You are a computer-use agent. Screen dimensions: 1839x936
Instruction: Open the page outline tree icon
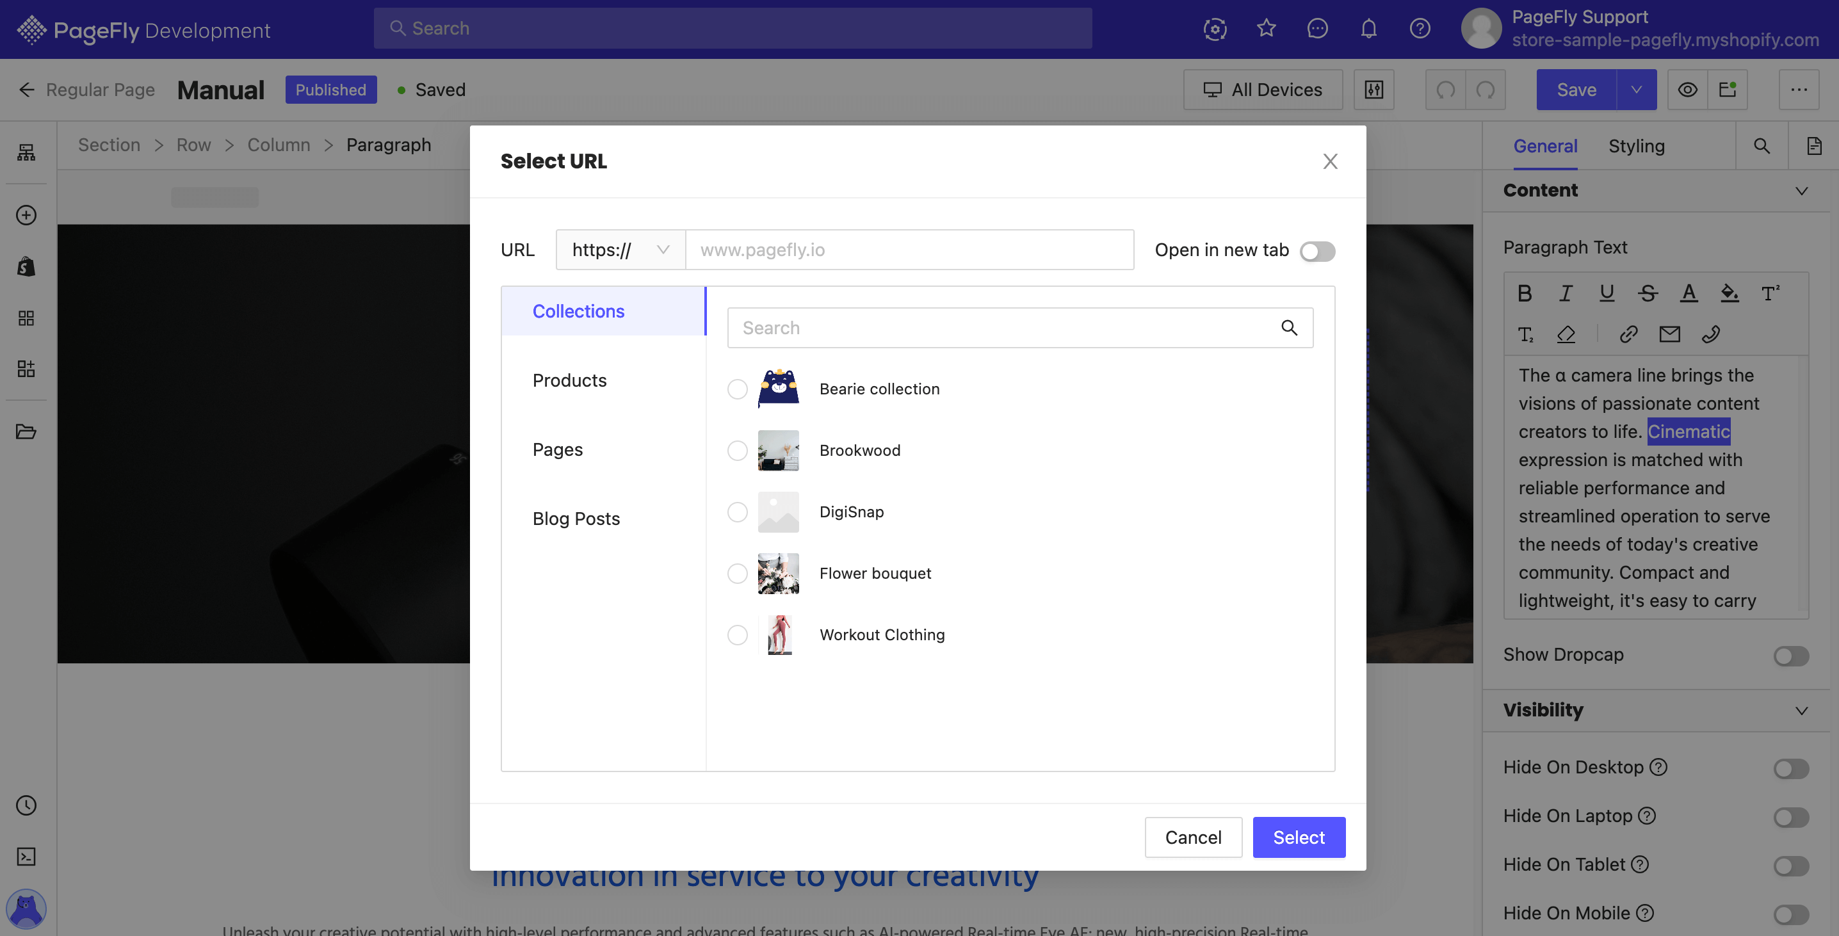26,152
